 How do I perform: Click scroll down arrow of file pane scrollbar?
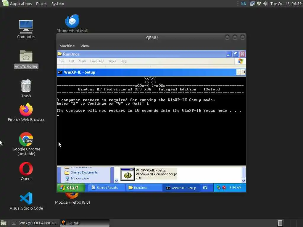[244, 181]
